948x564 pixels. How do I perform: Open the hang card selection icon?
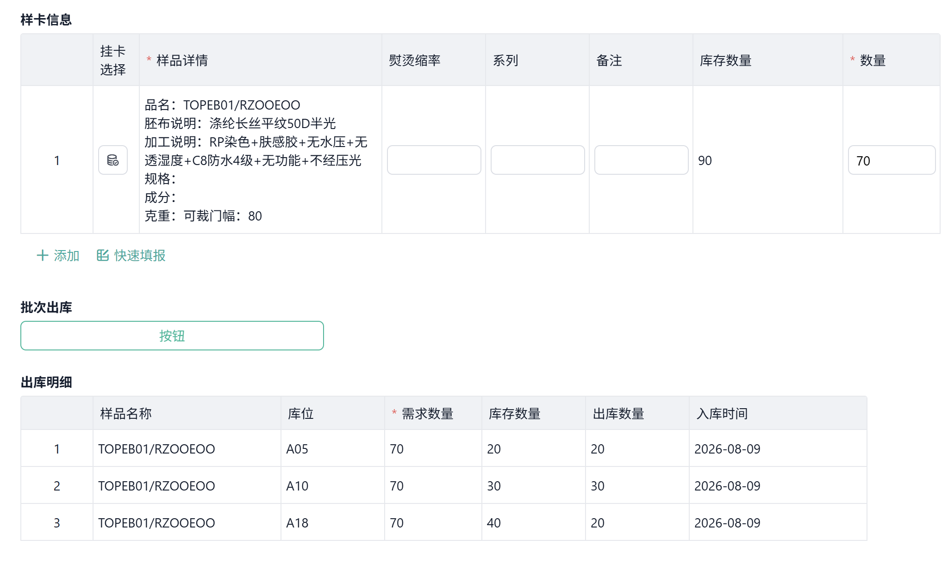[x=113, y=160]
